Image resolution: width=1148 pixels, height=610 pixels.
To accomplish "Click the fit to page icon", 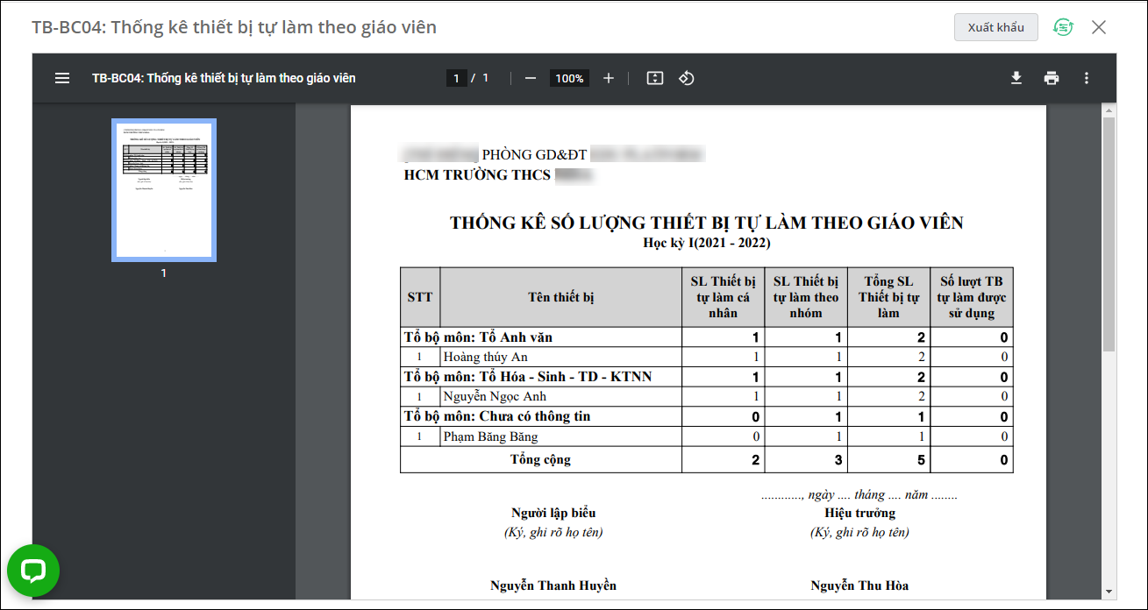I will point(654,78).
